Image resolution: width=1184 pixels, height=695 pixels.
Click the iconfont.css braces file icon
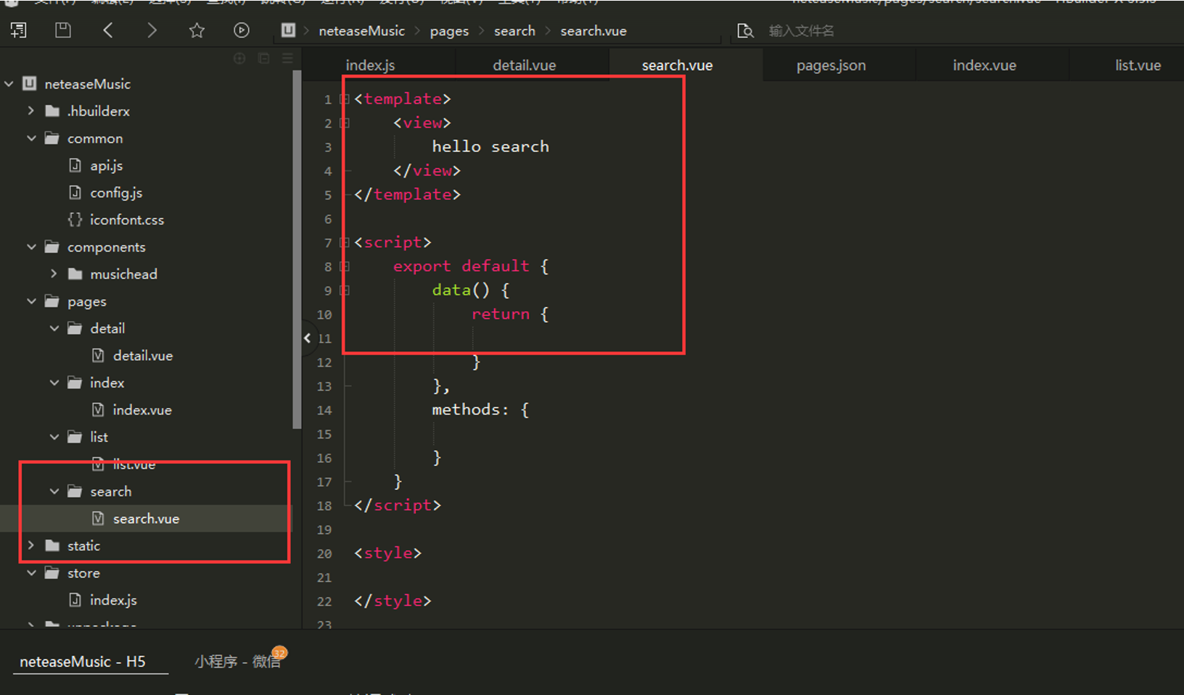(75, 219)
